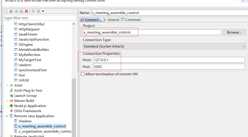Click into the Port field
The height and width of the screenshot is (137, 248).
(x=169, y=67)
